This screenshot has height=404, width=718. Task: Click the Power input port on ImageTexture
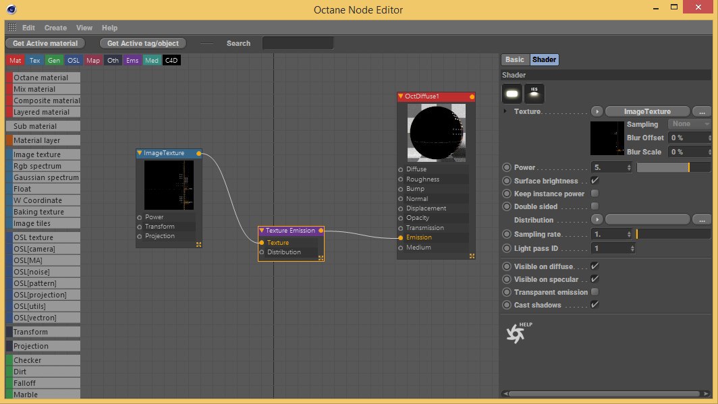(x=140, y=217)
